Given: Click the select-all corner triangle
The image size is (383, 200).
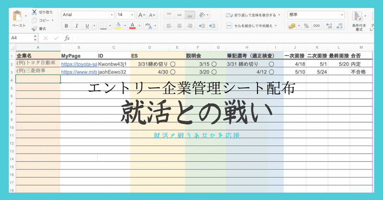Looking at the screenshot, I should coord(12,48).
